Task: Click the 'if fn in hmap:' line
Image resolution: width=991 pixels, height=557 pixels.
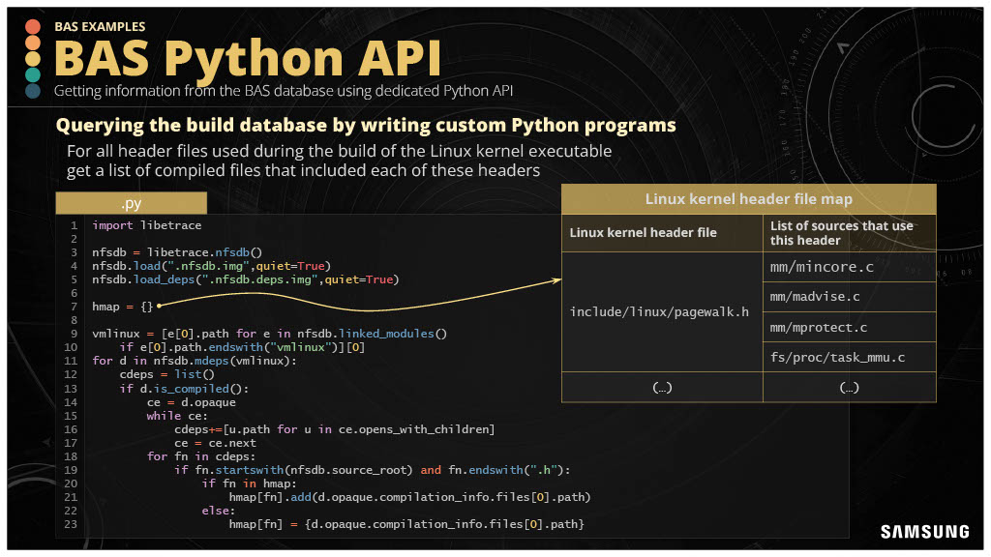Action: coord(249,484)
